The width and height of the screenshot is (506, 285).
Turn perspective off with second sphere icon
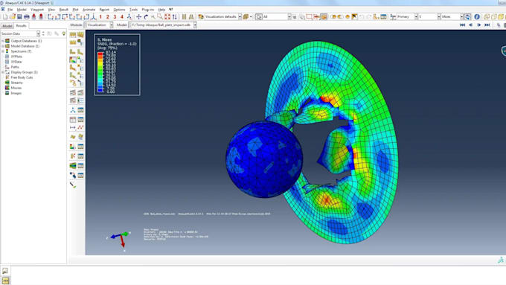coord(341,17)
